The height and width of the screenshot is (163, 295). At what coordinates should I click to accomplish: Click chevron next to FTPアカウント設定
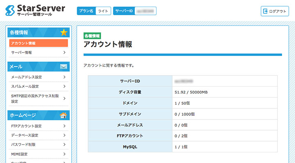click(x=64, y=126)
